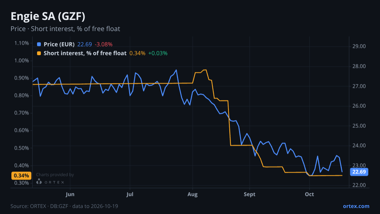This screenshot has height=214, width=380.
Task: Open the ortex.com link
Action: pos(356,206)
